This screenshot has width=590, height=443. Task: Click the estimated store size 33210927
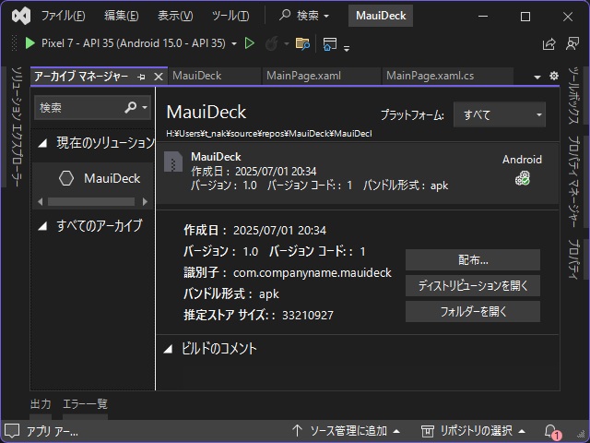tap(308, 315)
